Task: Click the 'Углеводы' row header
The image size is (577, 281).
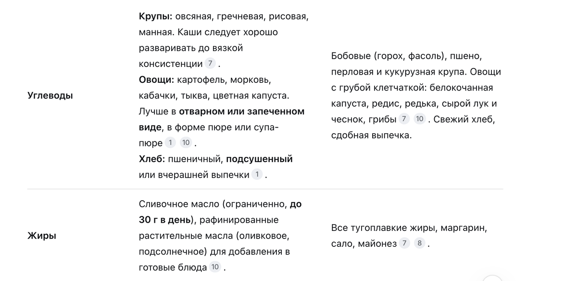Action: [50, 95]
